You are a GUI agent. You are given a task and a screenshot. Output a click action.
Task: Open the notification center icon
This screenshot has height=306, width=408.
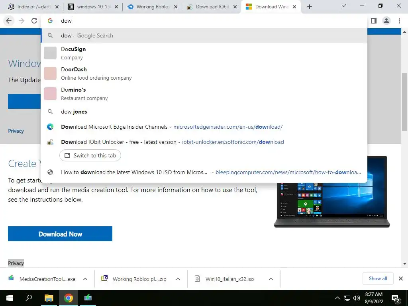pos(396,298)
